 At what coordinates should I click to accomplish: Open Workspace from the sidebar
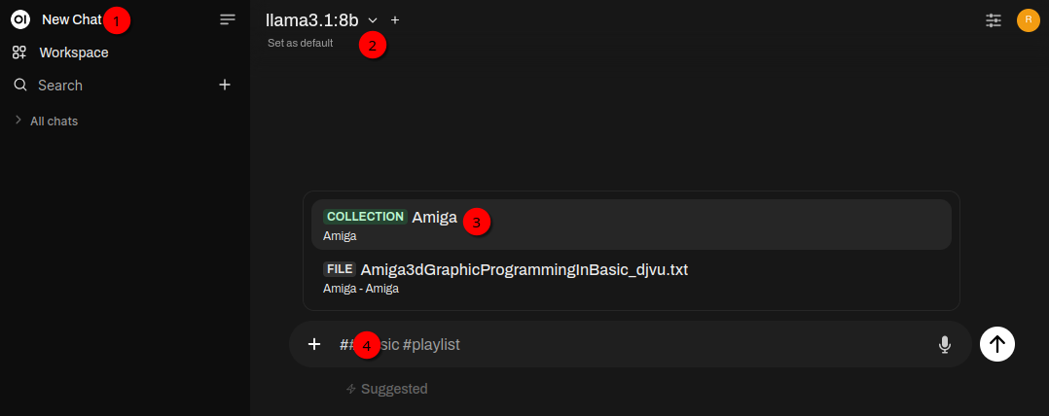click(x=73, y=52)
